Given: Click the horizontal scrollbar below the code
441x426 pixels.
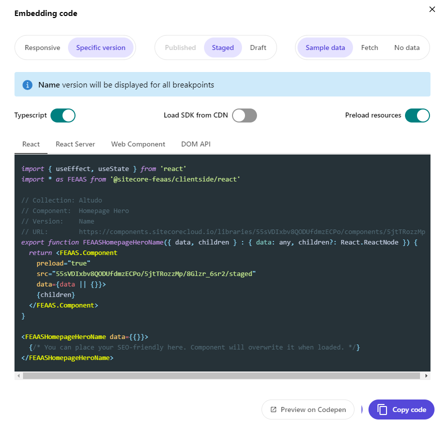Looking at the screenshot, I should click(221, 375).
